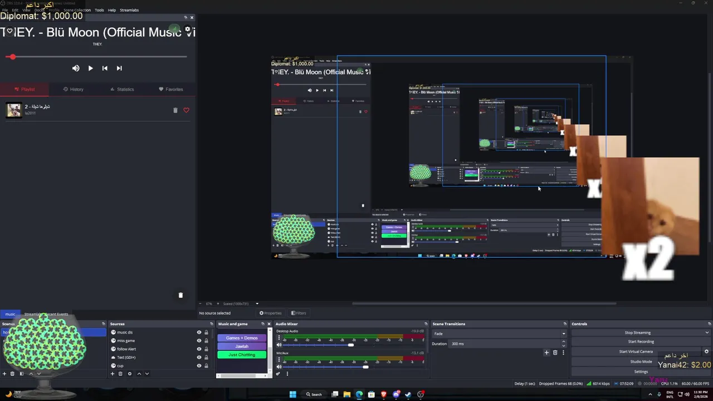
Task: Toggle visibility of Text (GDI+) source
Action: [199, 358]
